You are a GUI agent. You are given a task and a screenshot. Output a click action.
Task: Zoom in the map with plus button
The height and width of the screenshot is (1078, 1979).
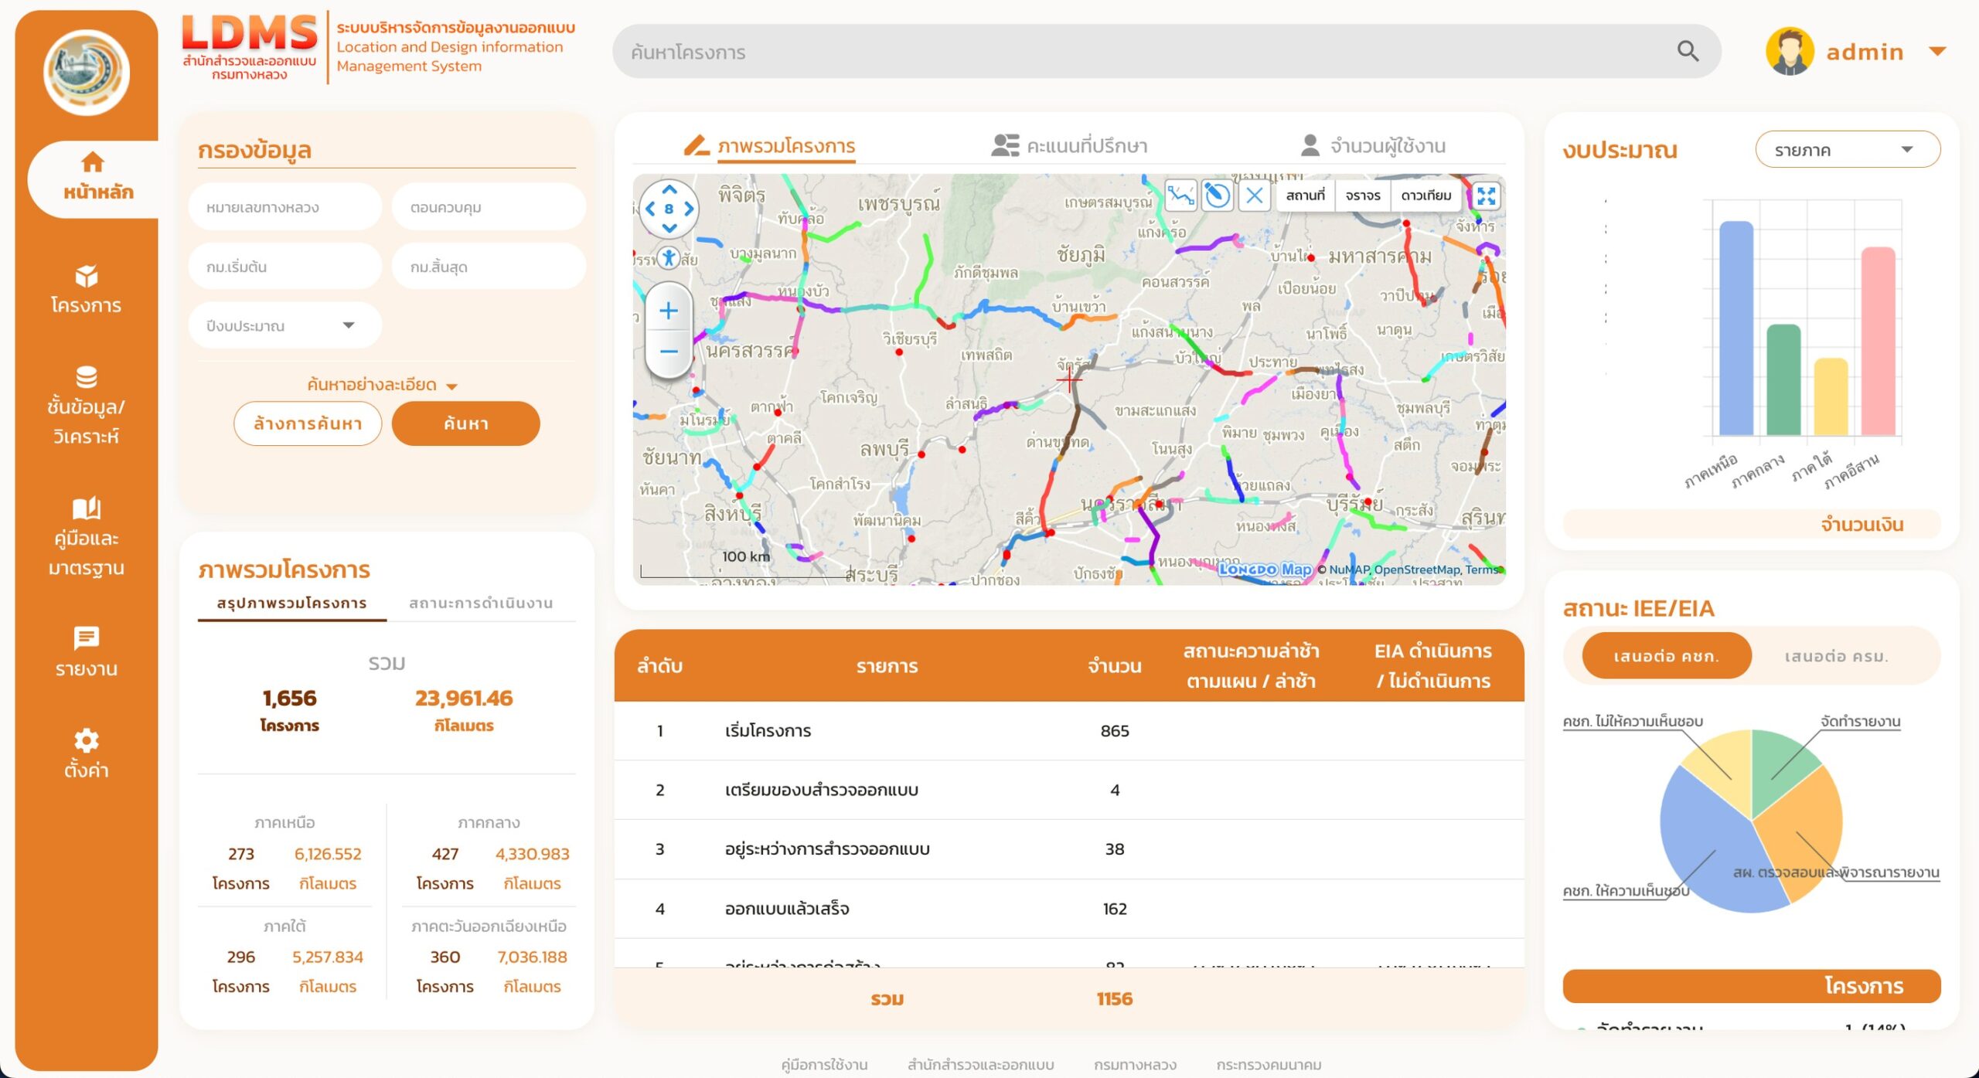click(669, 311)
